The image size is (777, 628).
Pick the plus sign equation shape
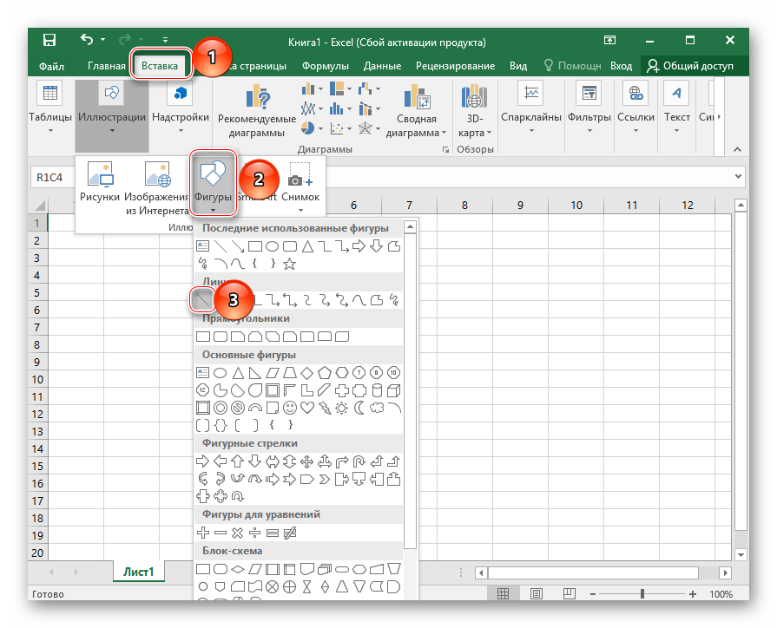pyautogui.click(x=203, y=533)
